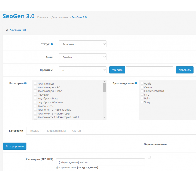The width and height of the screenshot is (196, 182).
Task: Click the large SeoGen 3.0 page title
Action: point(19,16)
